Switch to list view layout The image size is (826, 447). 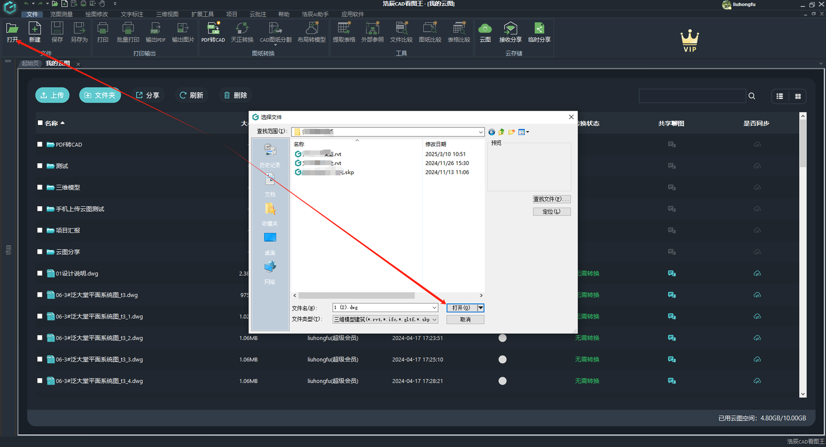780,96
